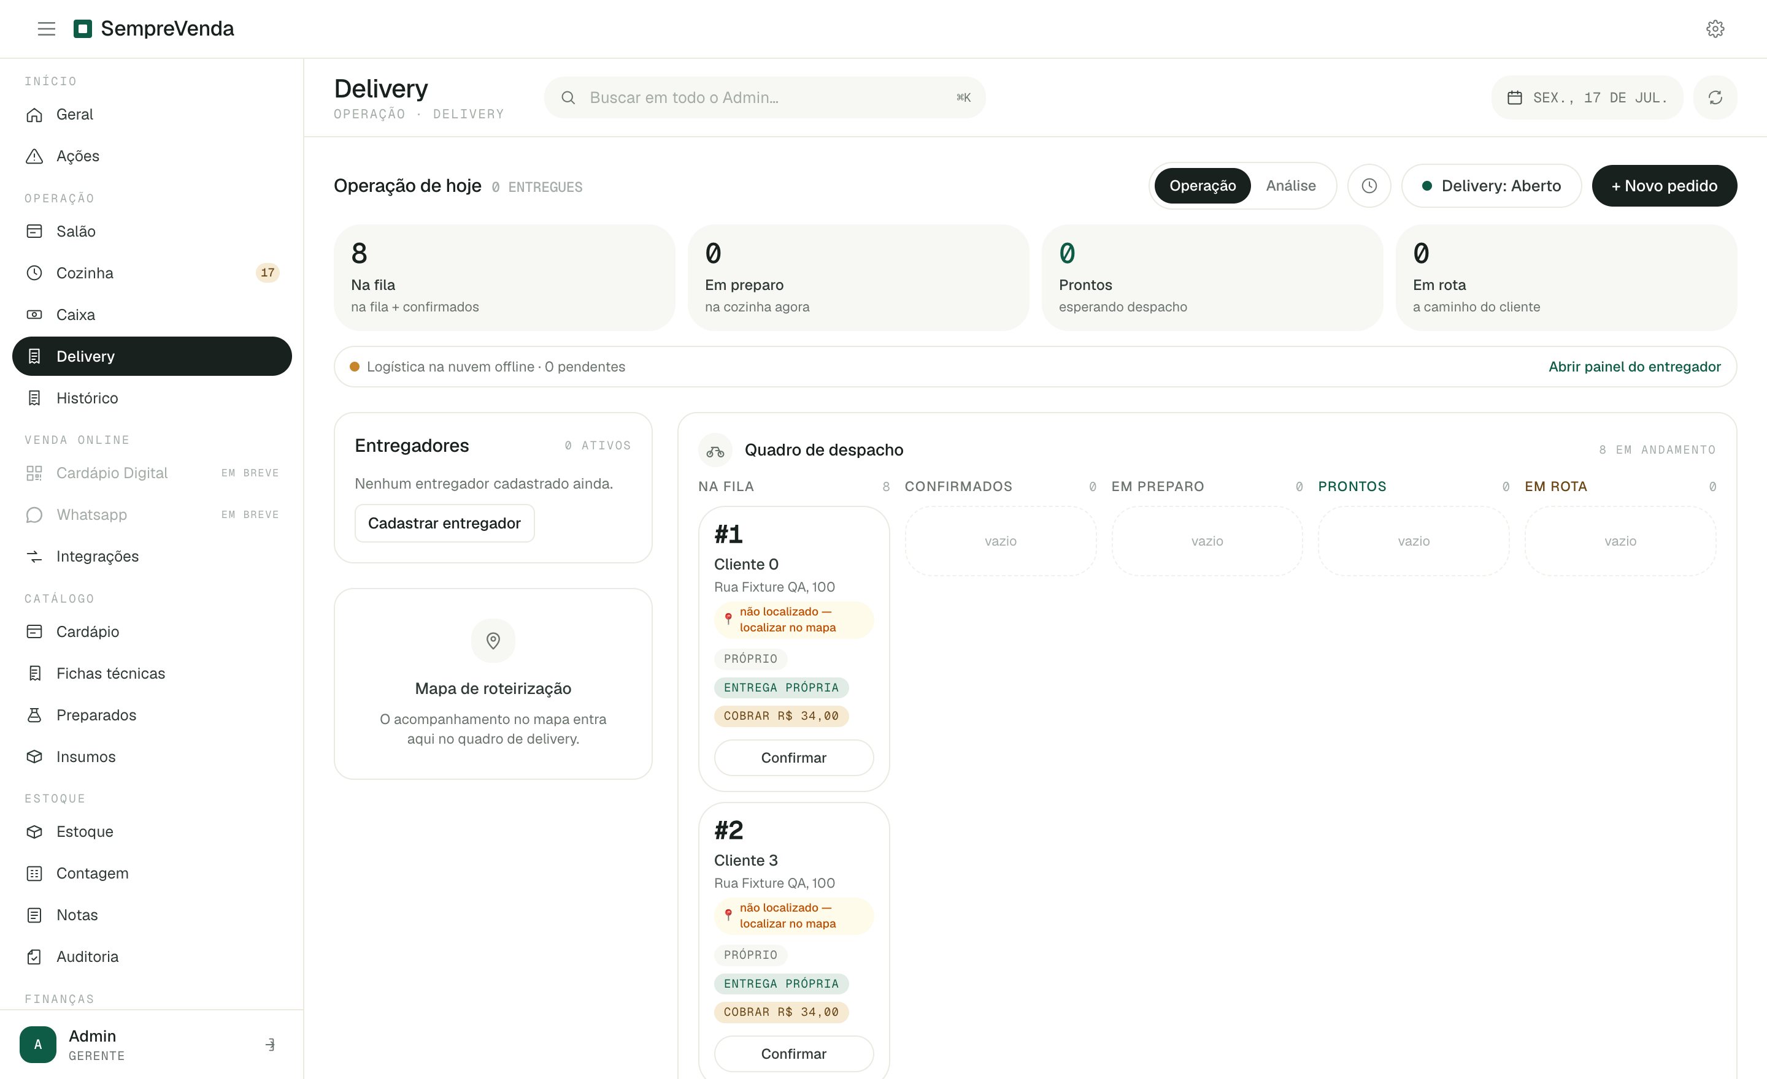
Task: Click the clock history icon button
Action: click(x=1369, y=186)
